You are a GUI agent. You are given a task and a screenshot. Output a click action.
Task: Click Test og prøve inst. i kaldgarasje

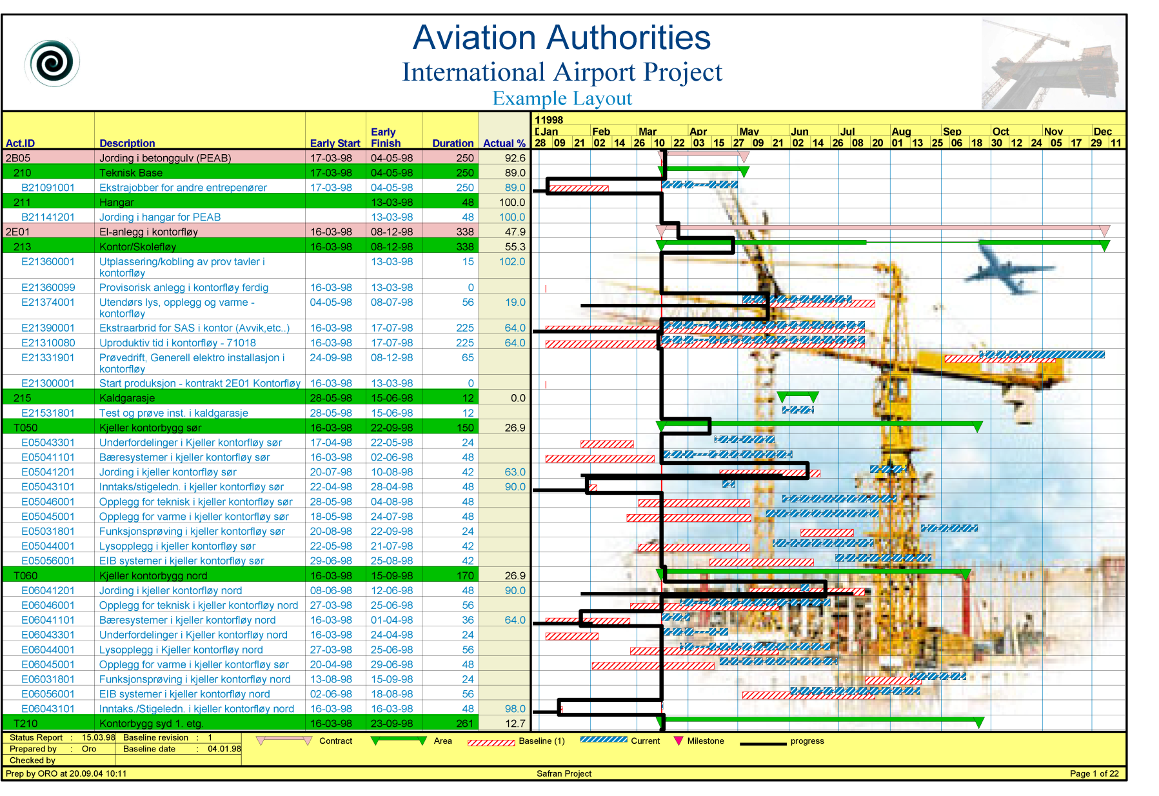173,413
